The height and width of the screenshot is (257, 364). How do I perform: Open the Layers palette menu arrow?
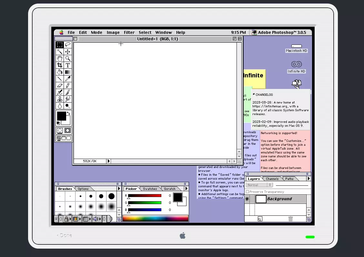(x=308, y=179)
